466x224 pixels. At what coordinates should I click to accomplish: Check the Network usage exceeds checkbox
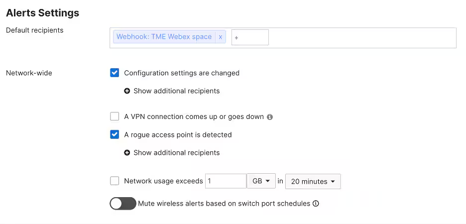pos(115,181)
